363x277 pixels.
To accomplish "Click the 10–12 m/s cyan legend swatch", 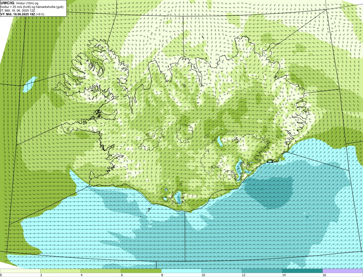I will pos(222,271).
